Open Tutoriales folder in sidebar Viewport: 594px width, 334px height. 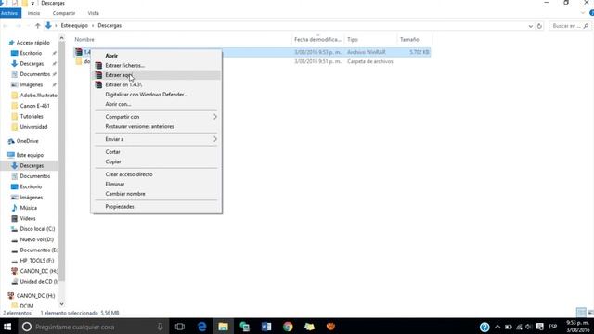click(x=32, y=116)
